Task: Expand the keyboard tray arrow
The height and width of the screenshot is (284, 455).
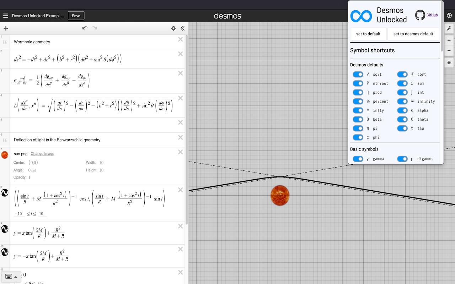Action: coord(16,276)
